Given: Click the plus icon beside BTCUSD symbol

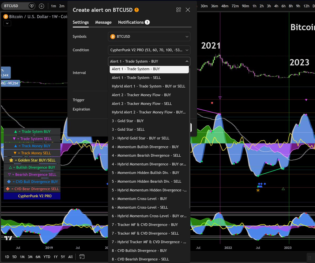Looking at the screenshot, I should pos(41,6).
